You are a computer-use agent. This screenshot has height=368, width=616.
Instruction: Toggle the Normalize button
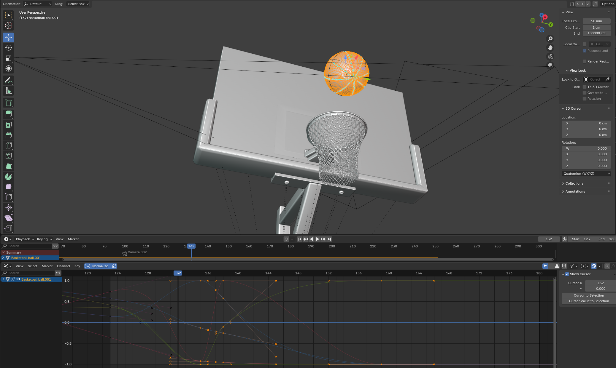tap(98, 266)
